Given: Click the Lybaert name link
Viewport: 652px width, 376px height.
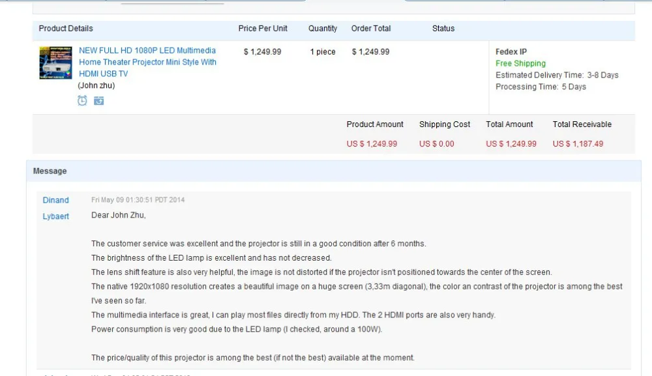Looking at the screenshot, I should tap(55, 216).
